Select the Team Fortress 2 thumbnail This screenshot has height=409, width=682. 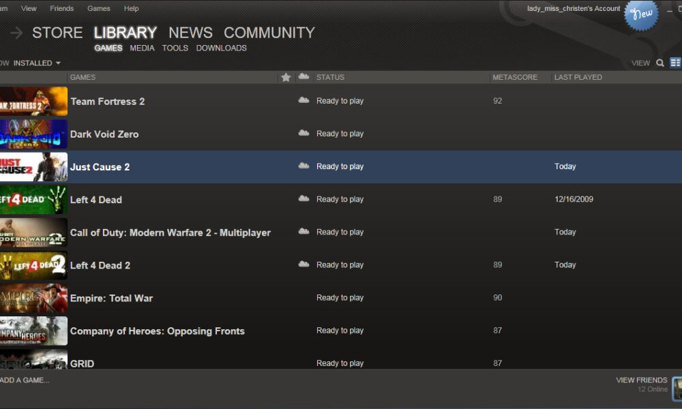coord(33,102)
